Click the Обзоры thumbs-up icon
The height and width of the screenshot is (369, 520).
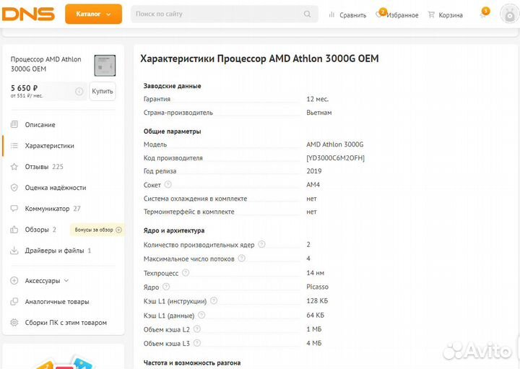tap(14, 230)
